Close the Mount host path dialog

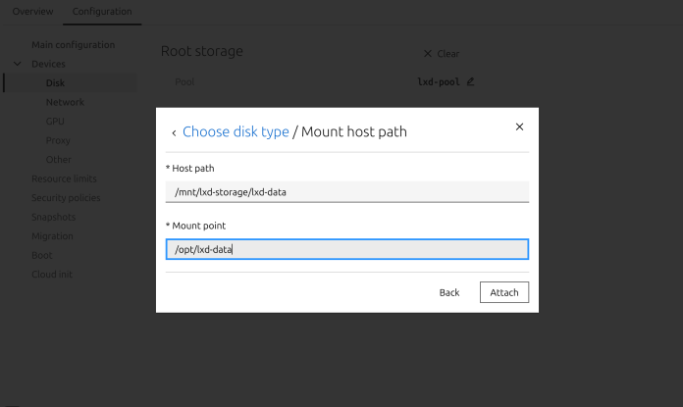pyautogui.click(x=519, y=127)
